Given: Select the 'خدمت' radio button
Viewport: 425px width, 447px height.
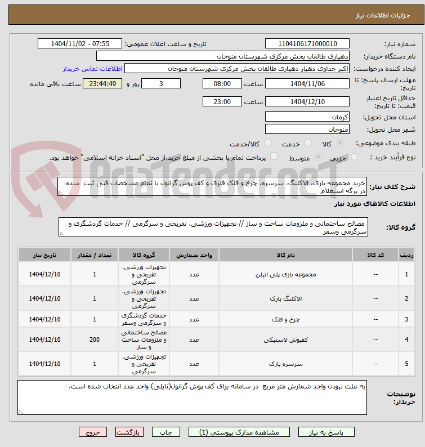Looking at the screenshot, I should tap(308, 143).
